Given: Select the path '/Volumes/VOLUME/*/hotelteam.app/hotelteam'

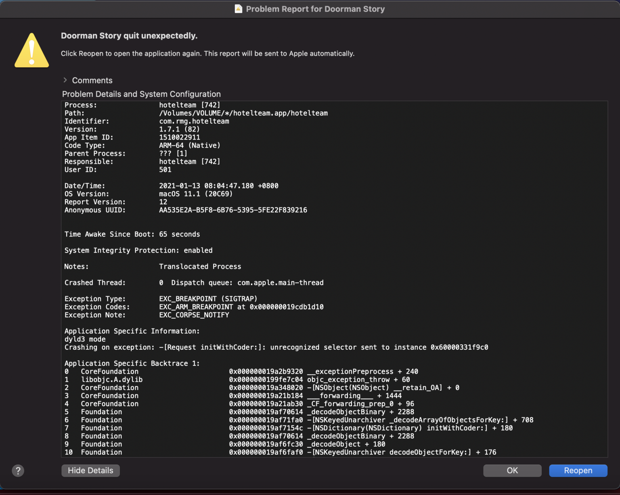Looking at the screenshot, I should pos(243,113).
